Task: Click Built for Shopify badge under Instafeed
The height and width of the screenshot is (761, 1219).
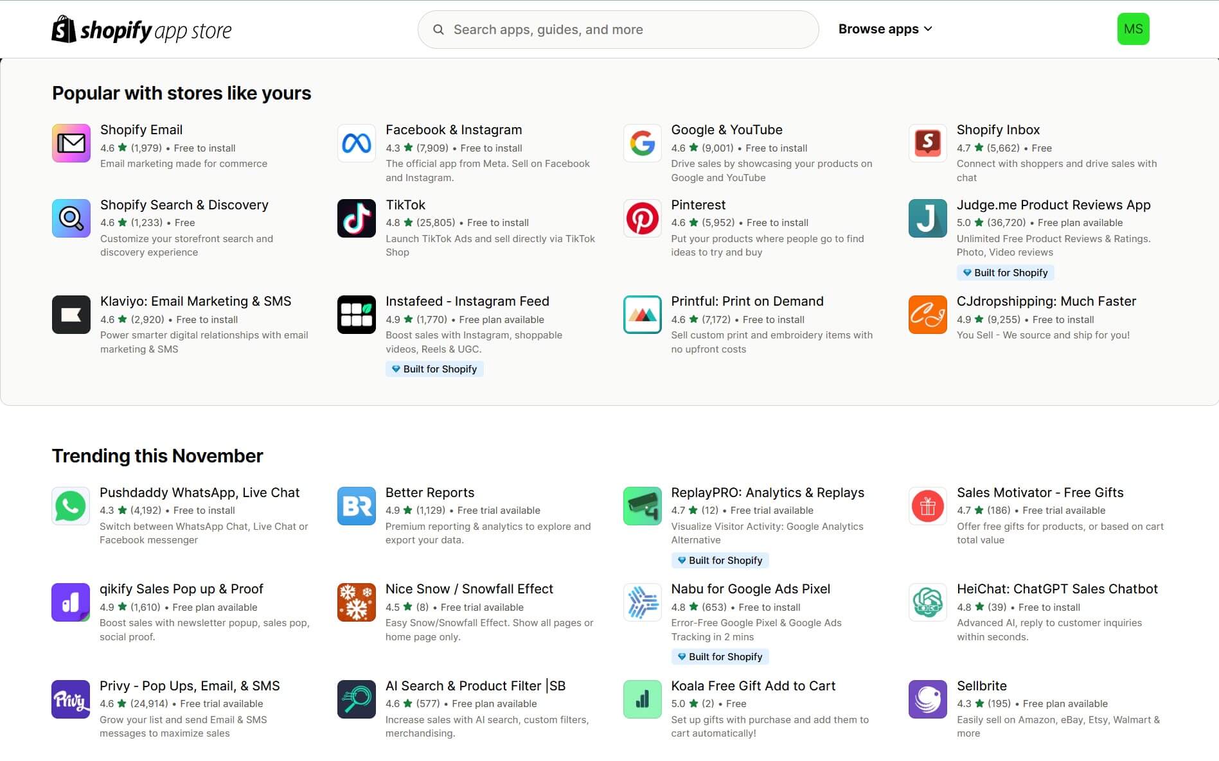Action: [434, 369]
